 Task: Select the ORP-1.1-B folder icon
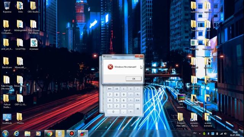[20, 100]
